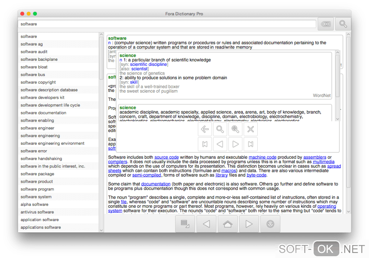Select 'software engineering environment' entry

click(x=58, y=143)
